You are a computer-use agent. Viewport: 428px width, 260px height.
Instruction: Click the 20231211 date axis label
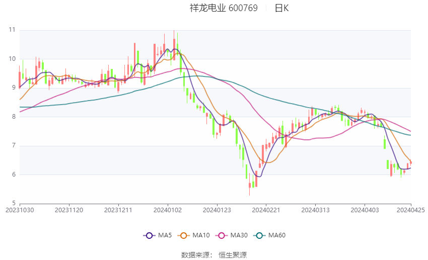(118, 209)
